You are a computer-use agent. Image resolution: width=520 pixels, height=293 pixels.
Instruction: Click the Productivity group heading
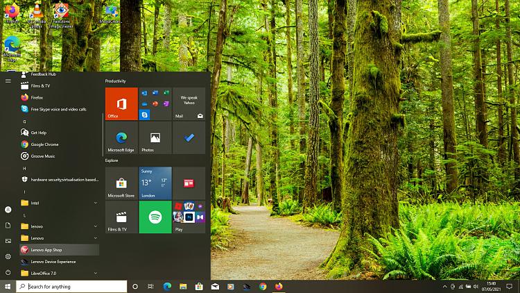tap(115, 81)
